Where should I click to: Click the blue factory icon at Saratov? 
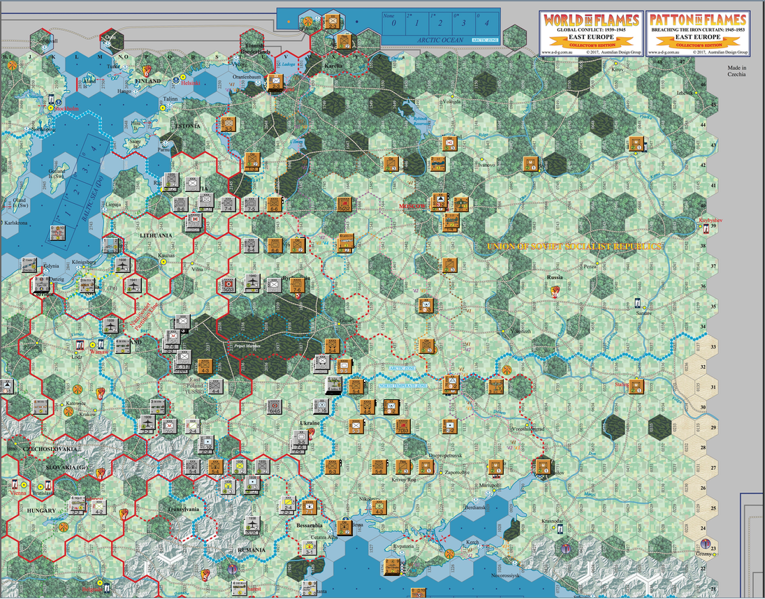pos(637,302)
